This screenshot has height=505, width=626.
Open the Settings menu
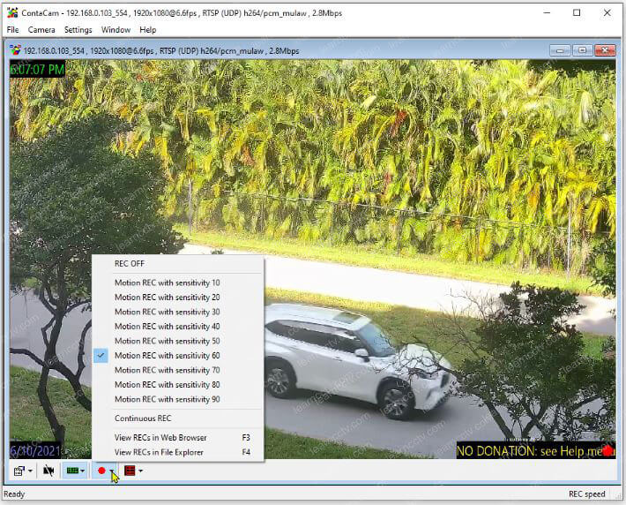(78, 30)
